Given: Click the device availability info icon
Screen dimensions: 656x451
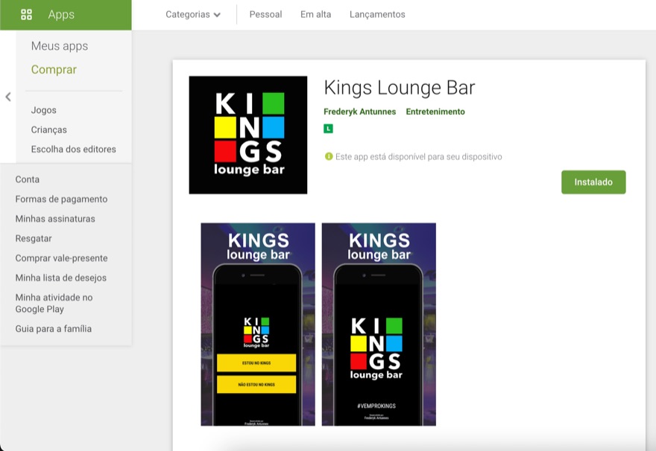Looking at the screenshot, I should point(329,156).
